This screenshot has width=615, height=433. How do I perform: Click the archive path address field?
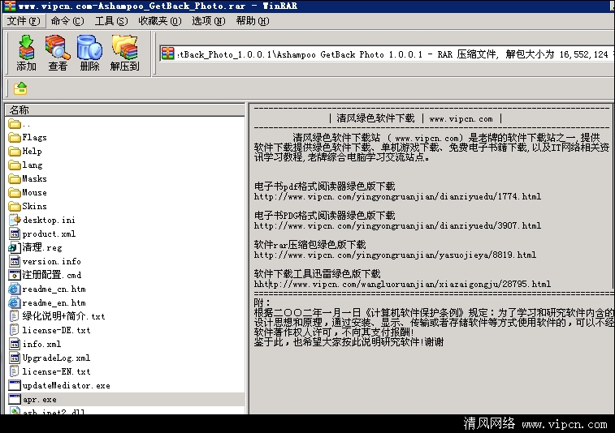click(x=387, y=54)
